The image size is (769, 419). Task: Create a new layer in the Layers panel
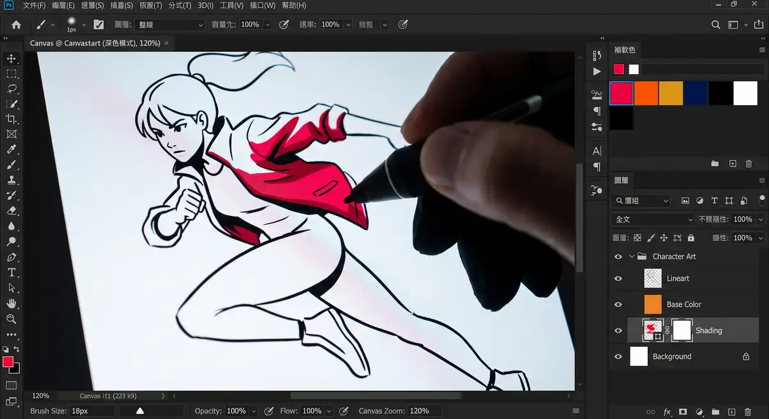pos(731,411)
